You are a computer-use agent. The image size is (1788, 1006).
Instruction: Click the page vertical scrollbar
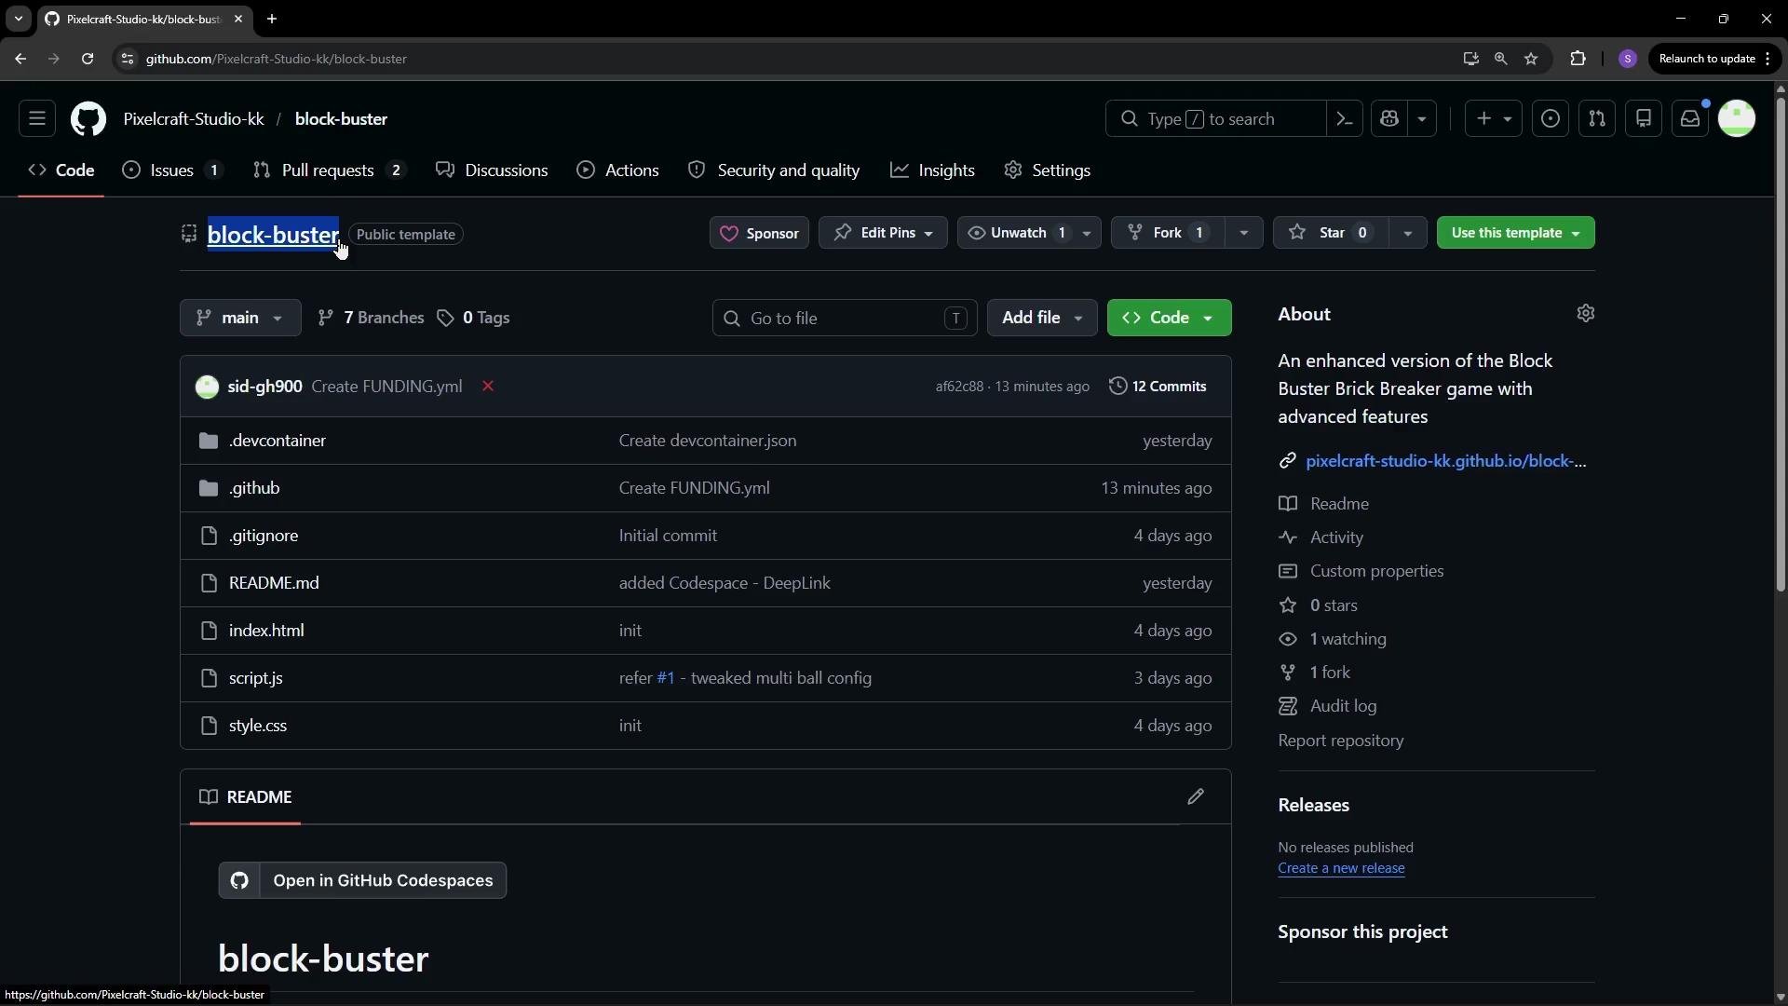[x=1780, y=345]
